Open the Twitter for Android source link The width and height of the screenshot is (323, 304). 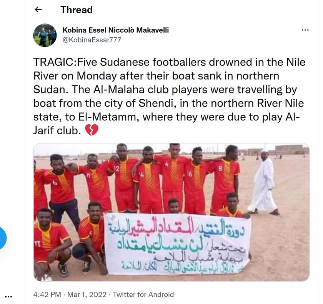(143, 294)
